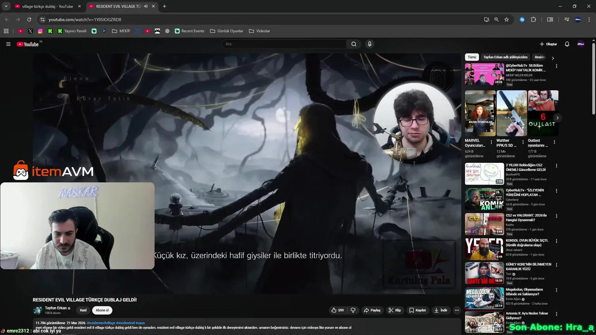Click the Oluştur create button
The height and width of the screenshot is (335, 596).
click(x=548, y=44)
